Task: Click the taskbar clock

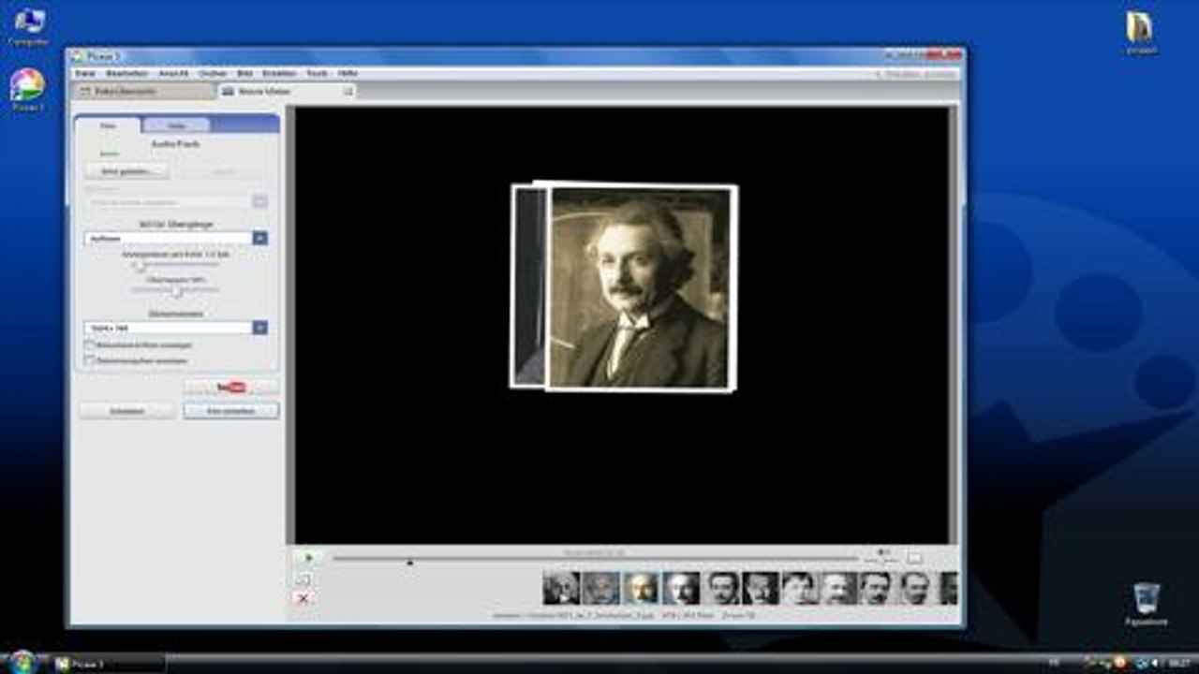Action: [x=1177, y=663]
